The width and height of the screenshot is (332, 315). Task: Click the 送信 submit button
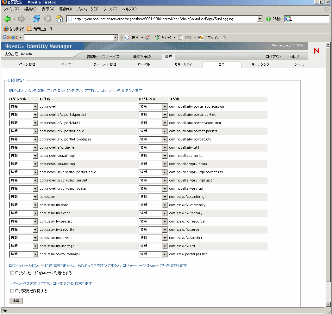pos(16,300)
